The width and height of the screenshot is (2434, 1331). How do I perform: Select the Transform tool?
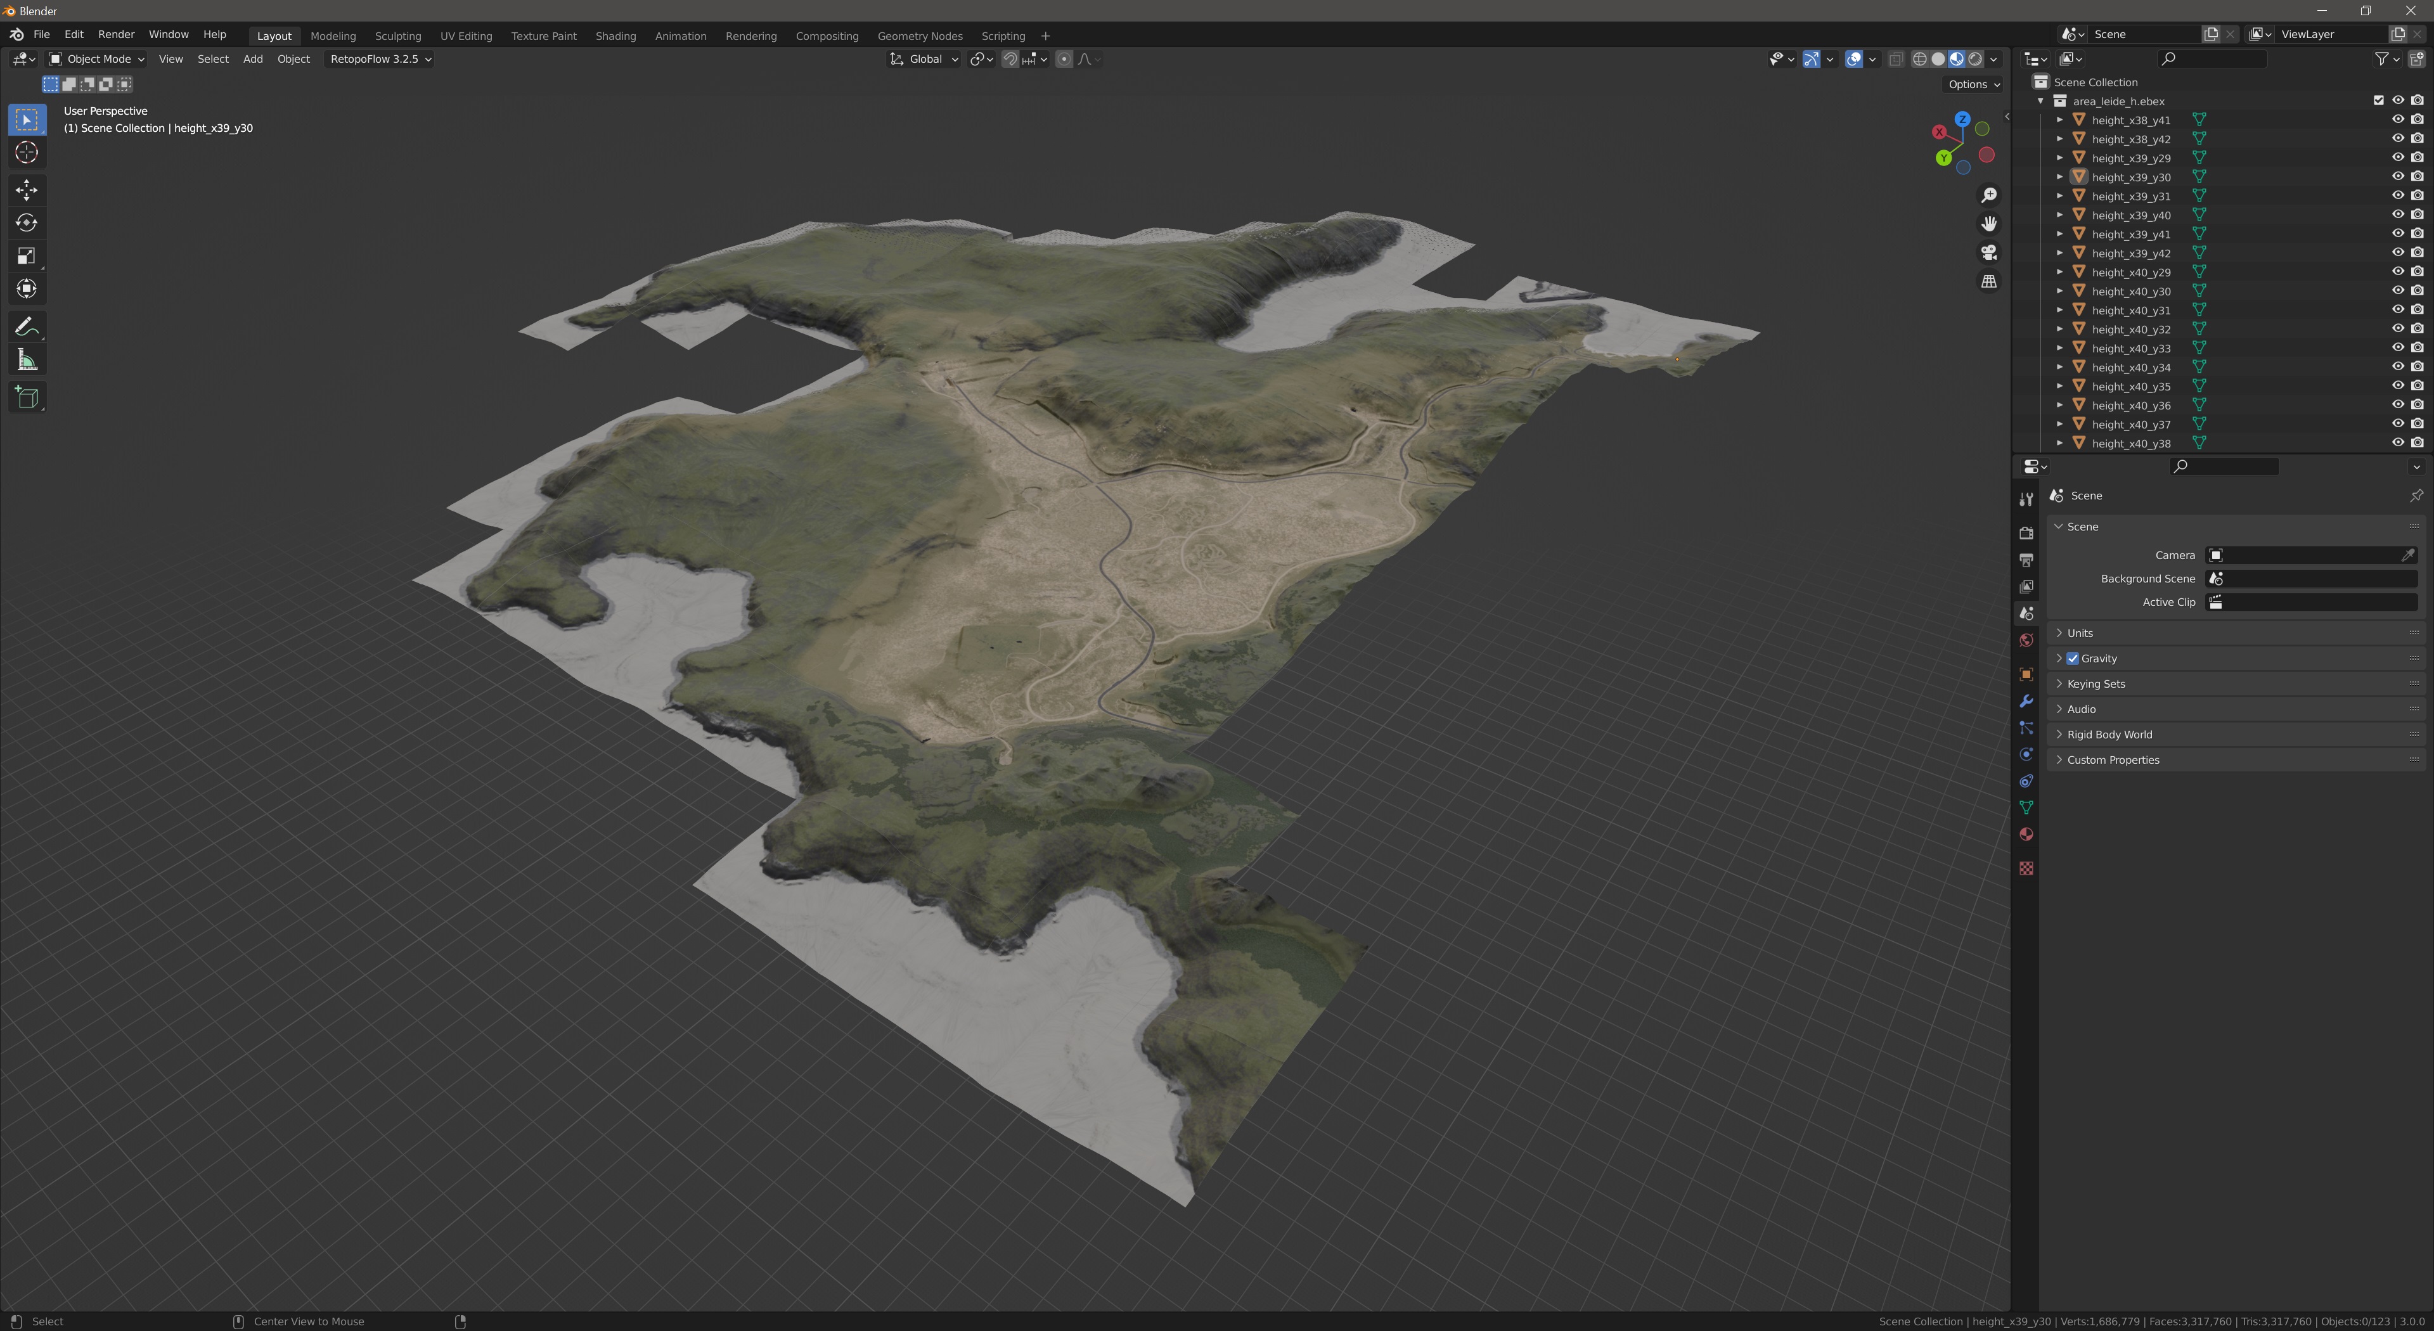tap(27, 289)
